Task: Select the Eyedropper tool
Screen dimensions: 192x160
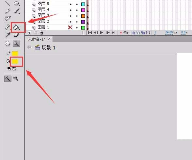Action: [8, 35]
